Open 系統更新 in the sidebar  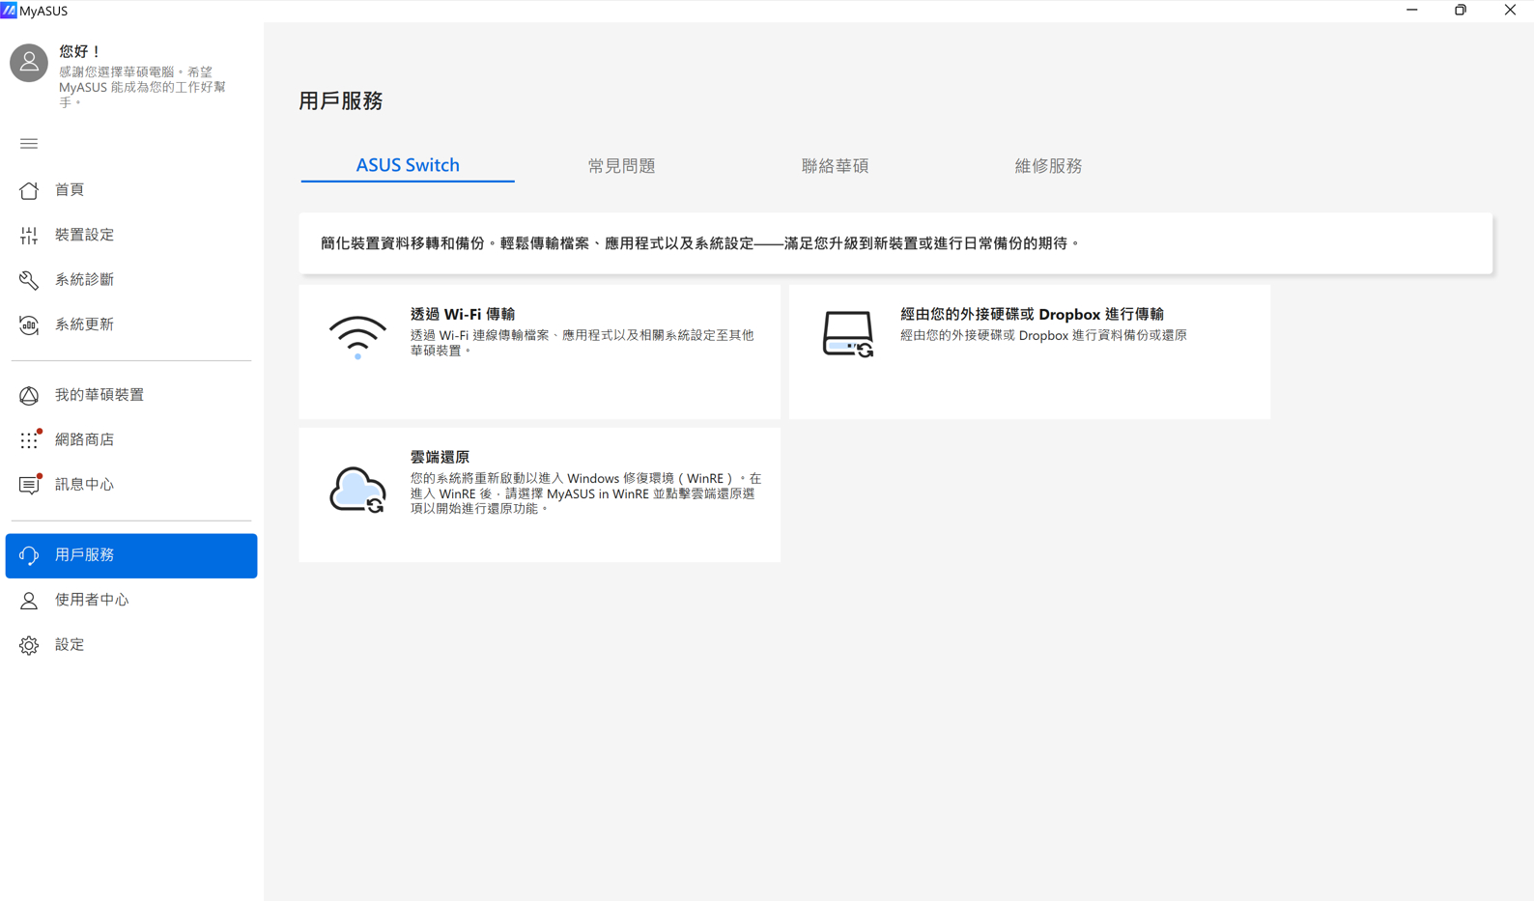pos(131,324)
